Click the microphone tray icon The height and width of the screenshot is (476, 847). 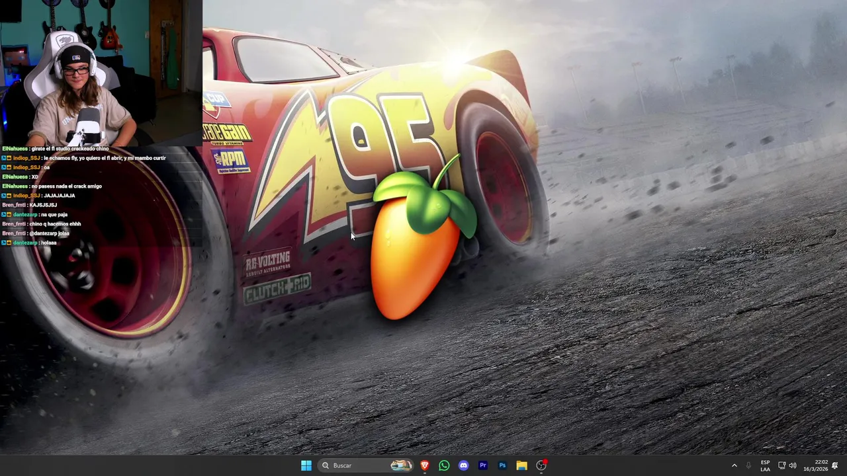pos(748,465)
